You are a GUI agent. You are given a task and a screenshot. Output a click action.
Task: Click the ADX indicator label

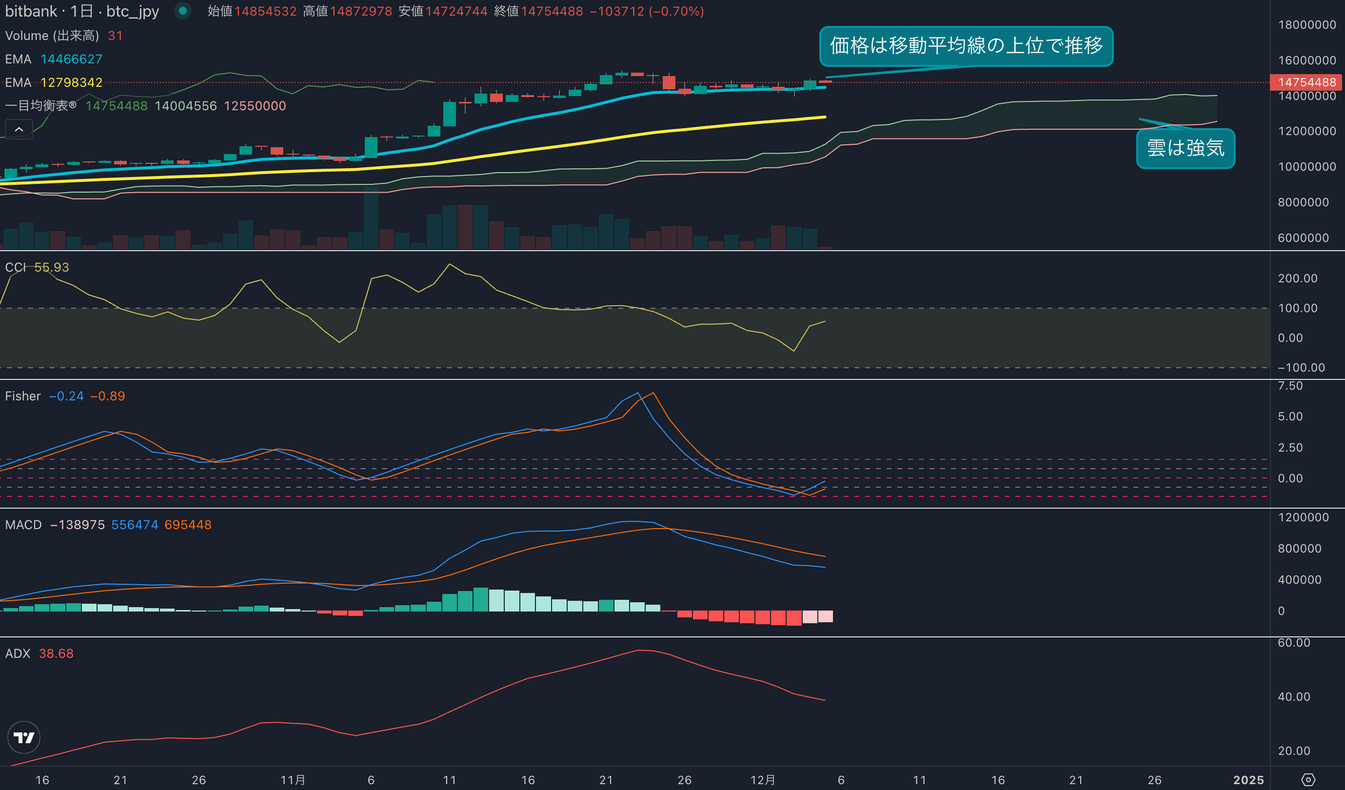point(18,653)
